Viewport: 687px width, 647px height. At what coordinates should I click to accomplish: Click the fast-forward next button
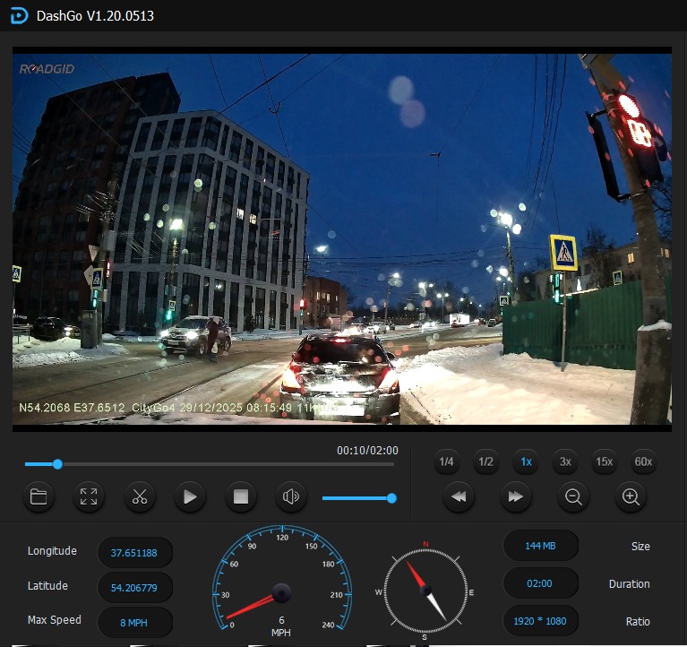coord(515,496)
